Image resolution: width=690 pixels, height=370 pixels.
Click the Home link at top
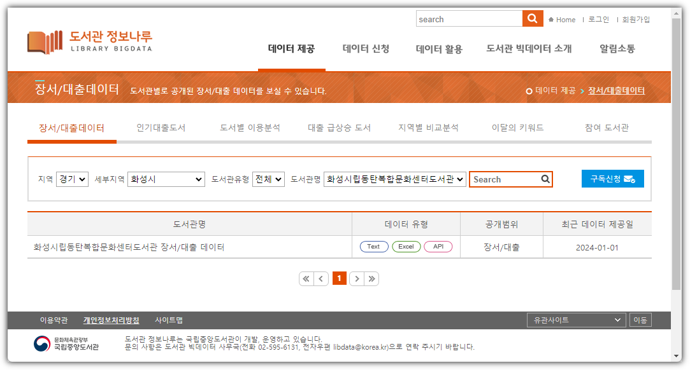[x=563, y=19]
